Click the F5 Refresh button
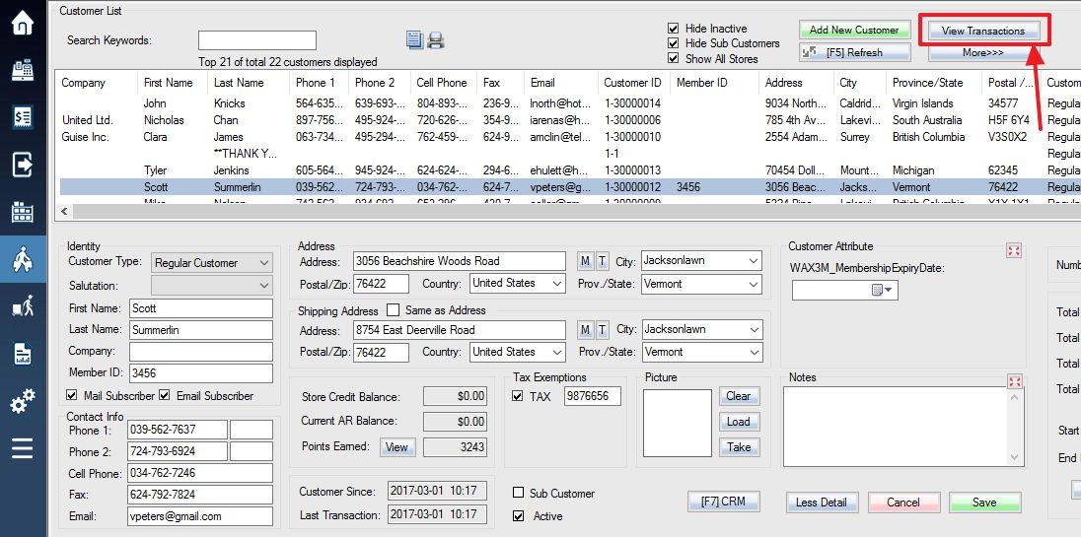 854,52
